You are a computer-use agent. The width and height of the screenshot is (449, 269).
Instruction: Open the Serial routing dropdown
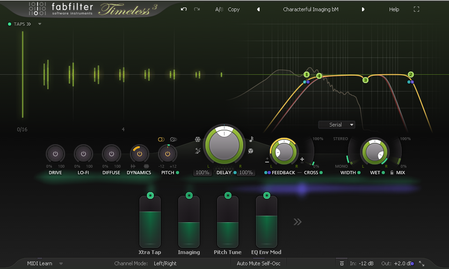(336, 124)
